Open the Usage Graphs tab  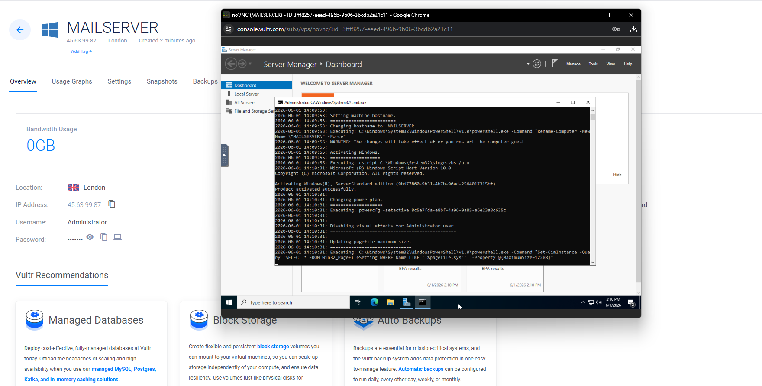click(72, 81)
